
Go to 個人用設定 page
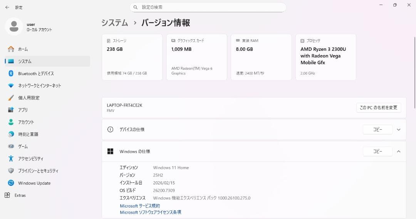[x=47, y=98]
